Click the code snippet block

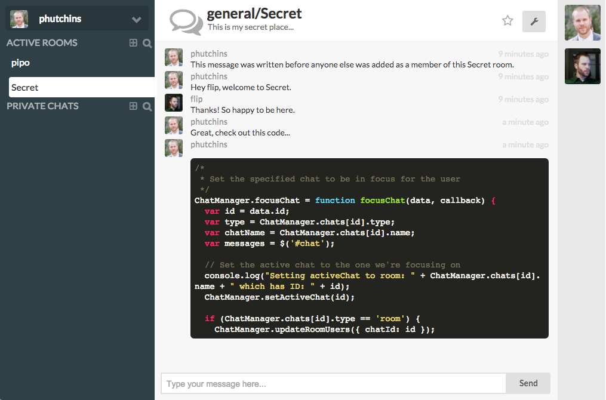369,248
